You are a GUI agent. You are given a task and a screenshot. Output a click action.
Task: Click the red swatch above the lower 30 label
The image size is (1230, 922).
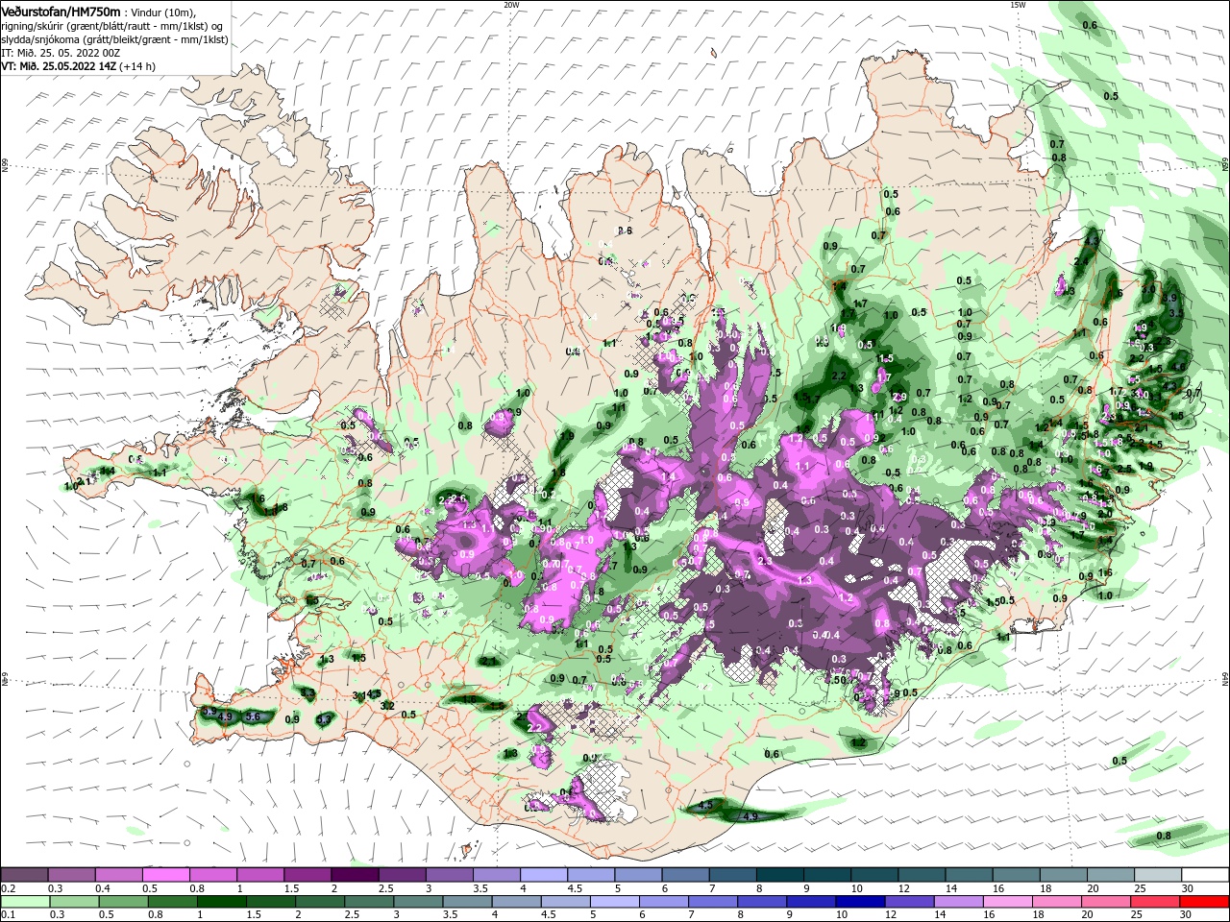point(1205,902)
